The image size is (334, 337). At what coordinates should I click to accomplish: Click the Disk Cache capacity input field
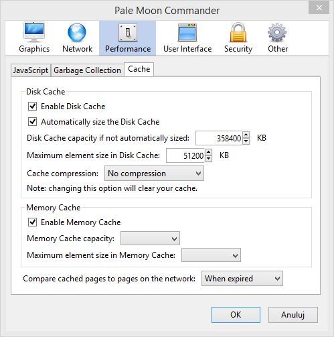coord(219,138)
